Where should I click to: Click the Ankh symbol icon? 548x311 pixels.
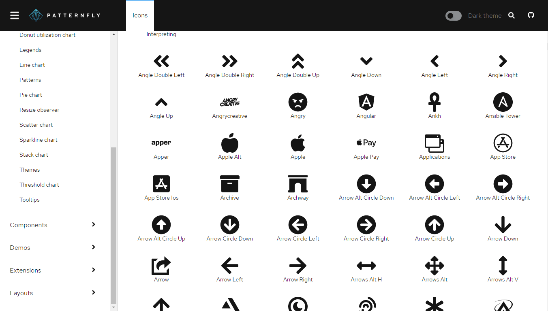(x=435, y=102)
